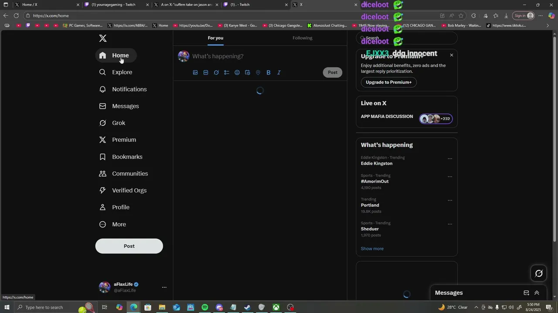Open the Xbox app from taskbar
Viewport: 558px width, 313px height.
[x=276, y=307]
